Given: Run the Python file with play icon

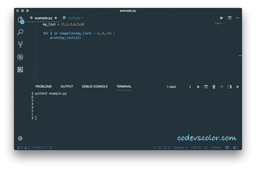Looking at the screenshot, I should tap(222, 18).
